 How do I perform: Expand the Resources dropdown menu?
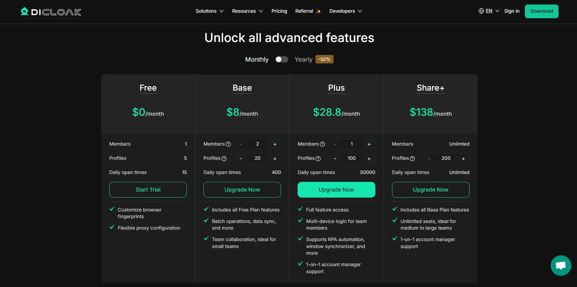247,11
